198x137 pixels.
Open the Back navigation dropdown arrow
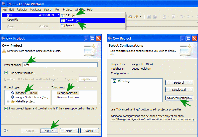[192, 17]
